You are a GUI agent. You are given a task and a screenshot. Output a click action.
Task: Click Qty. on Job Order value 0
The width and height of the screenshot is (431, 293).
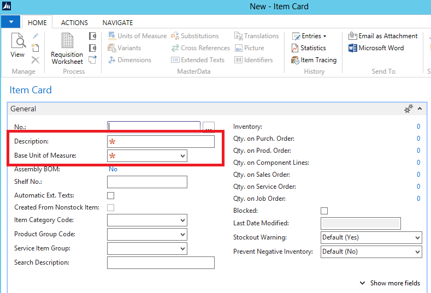pos(418,199)
